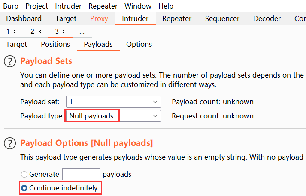Expand the Payload type dropdown
The height and width of the screenshot is (196, 306).
[x=113, y=116]
